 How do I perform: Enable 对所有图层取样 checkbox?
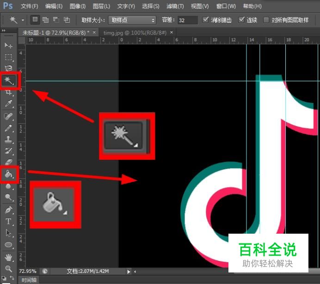pos(266,20)
